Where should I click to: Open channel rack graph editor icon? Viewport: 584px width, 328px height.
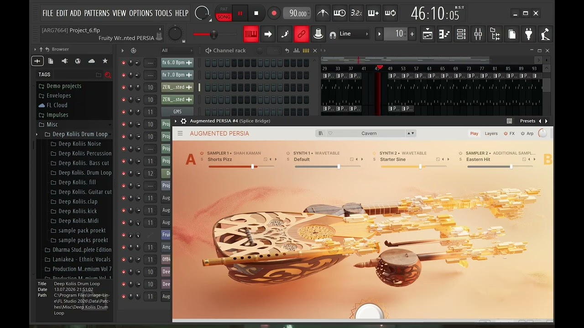pyautogui.click(x=297, y=51)
